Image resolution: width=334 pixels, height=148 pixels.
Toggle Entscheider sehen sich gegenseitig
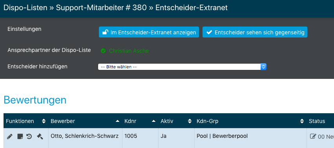(255, 32)
